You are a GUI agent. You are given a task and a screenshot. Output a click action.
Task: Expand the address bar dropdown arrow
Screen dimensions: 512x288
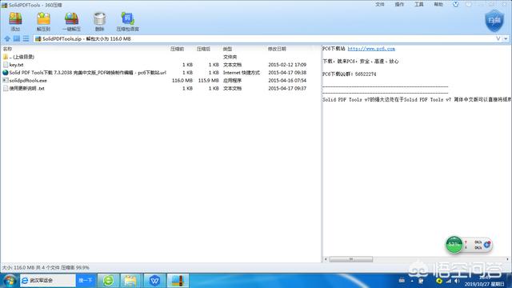[x=506, y=38]
